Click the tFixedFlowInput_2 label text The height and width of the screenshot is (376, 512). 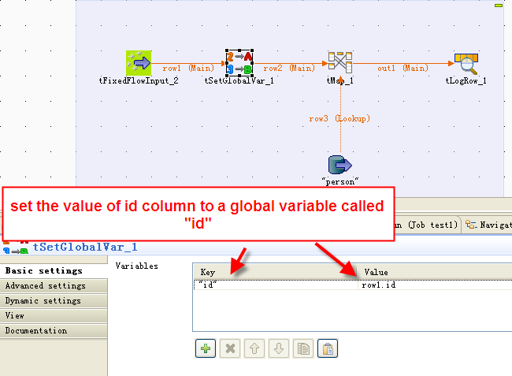(139, 80)
